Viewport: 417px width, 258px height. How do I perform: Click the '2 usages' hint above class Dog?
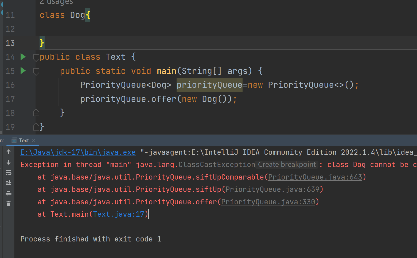[x=56, y=2]
